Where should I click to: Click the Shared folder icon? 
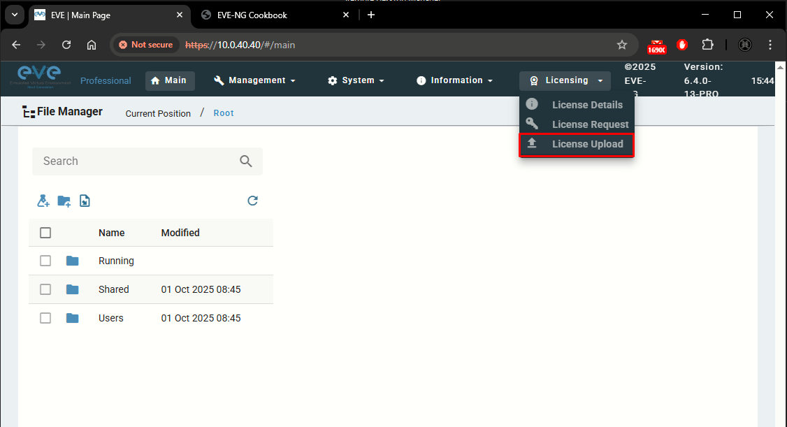click(x=72, y=289)
